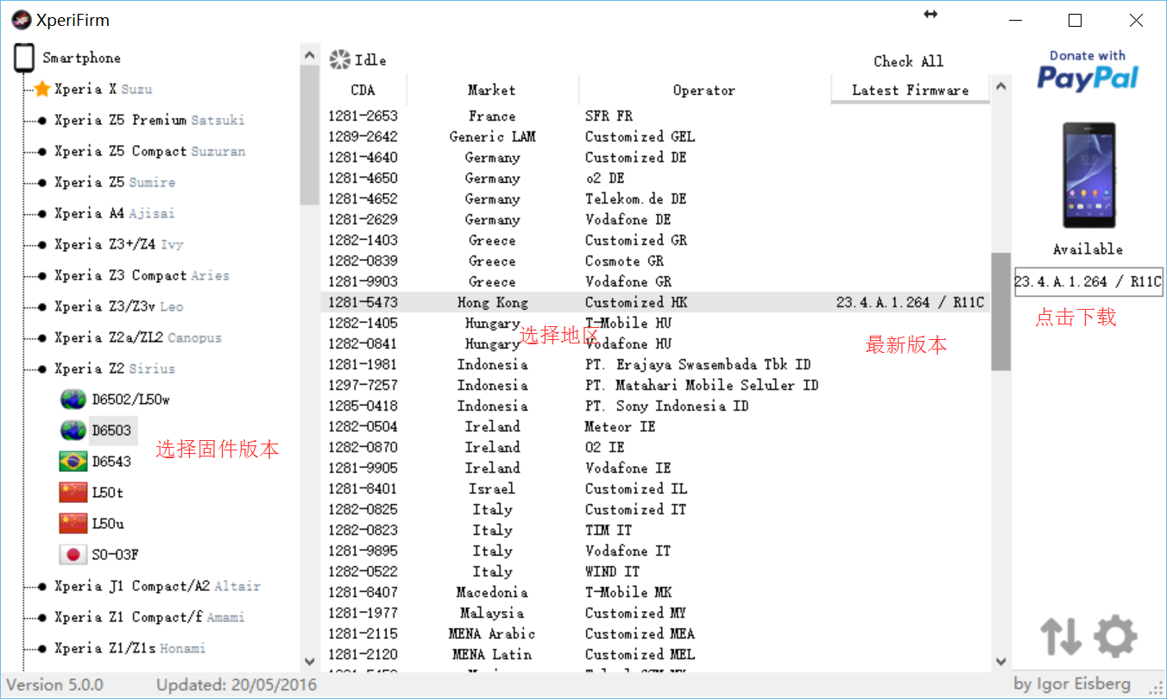Screen dimensions: 1167x699
Task: Expand the Xperia A4 Ajisai node
Action: (x=41, y=213)
